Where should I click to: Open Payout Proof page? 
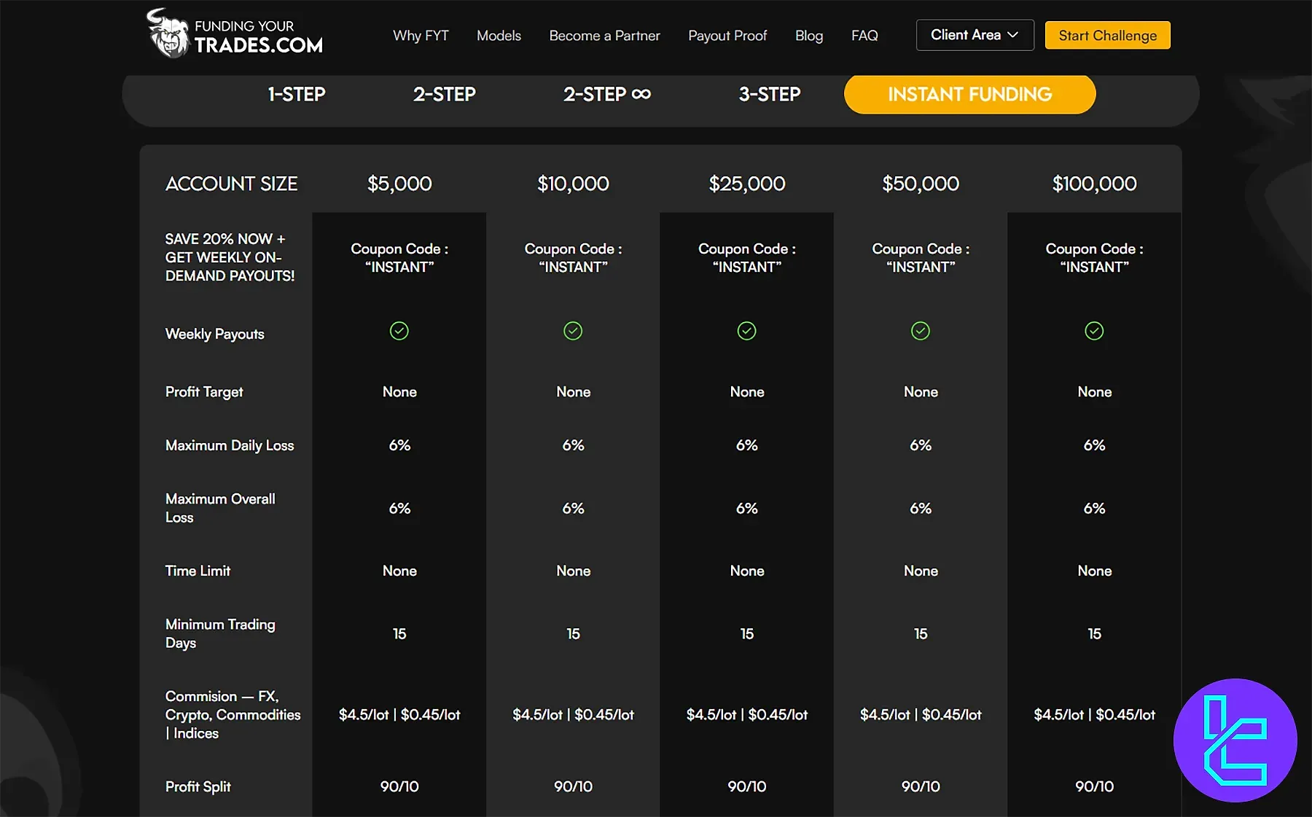727,36
